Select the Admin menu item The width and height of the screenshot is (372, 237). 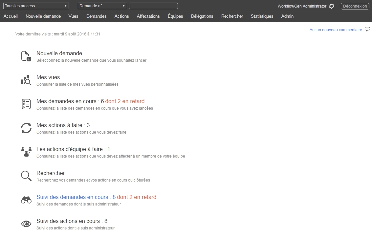[x=287, y=16]
